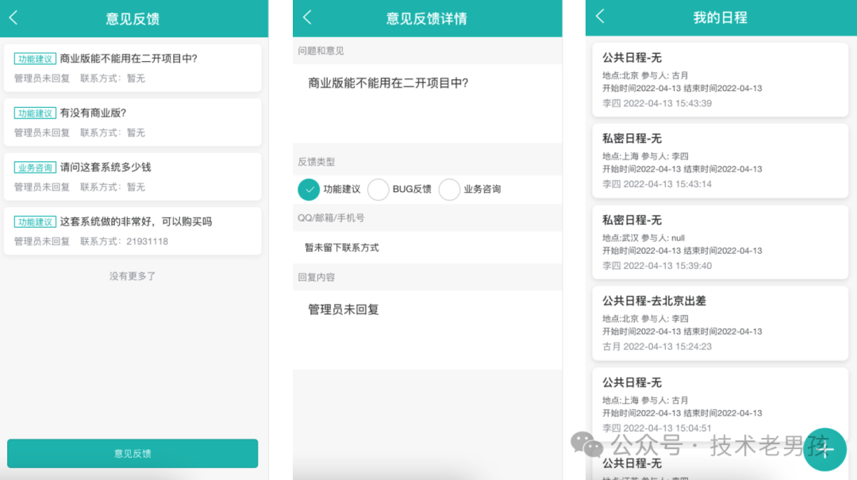
Task: Open 私密日程-无 card located in 上海
Action: point(720,160)
